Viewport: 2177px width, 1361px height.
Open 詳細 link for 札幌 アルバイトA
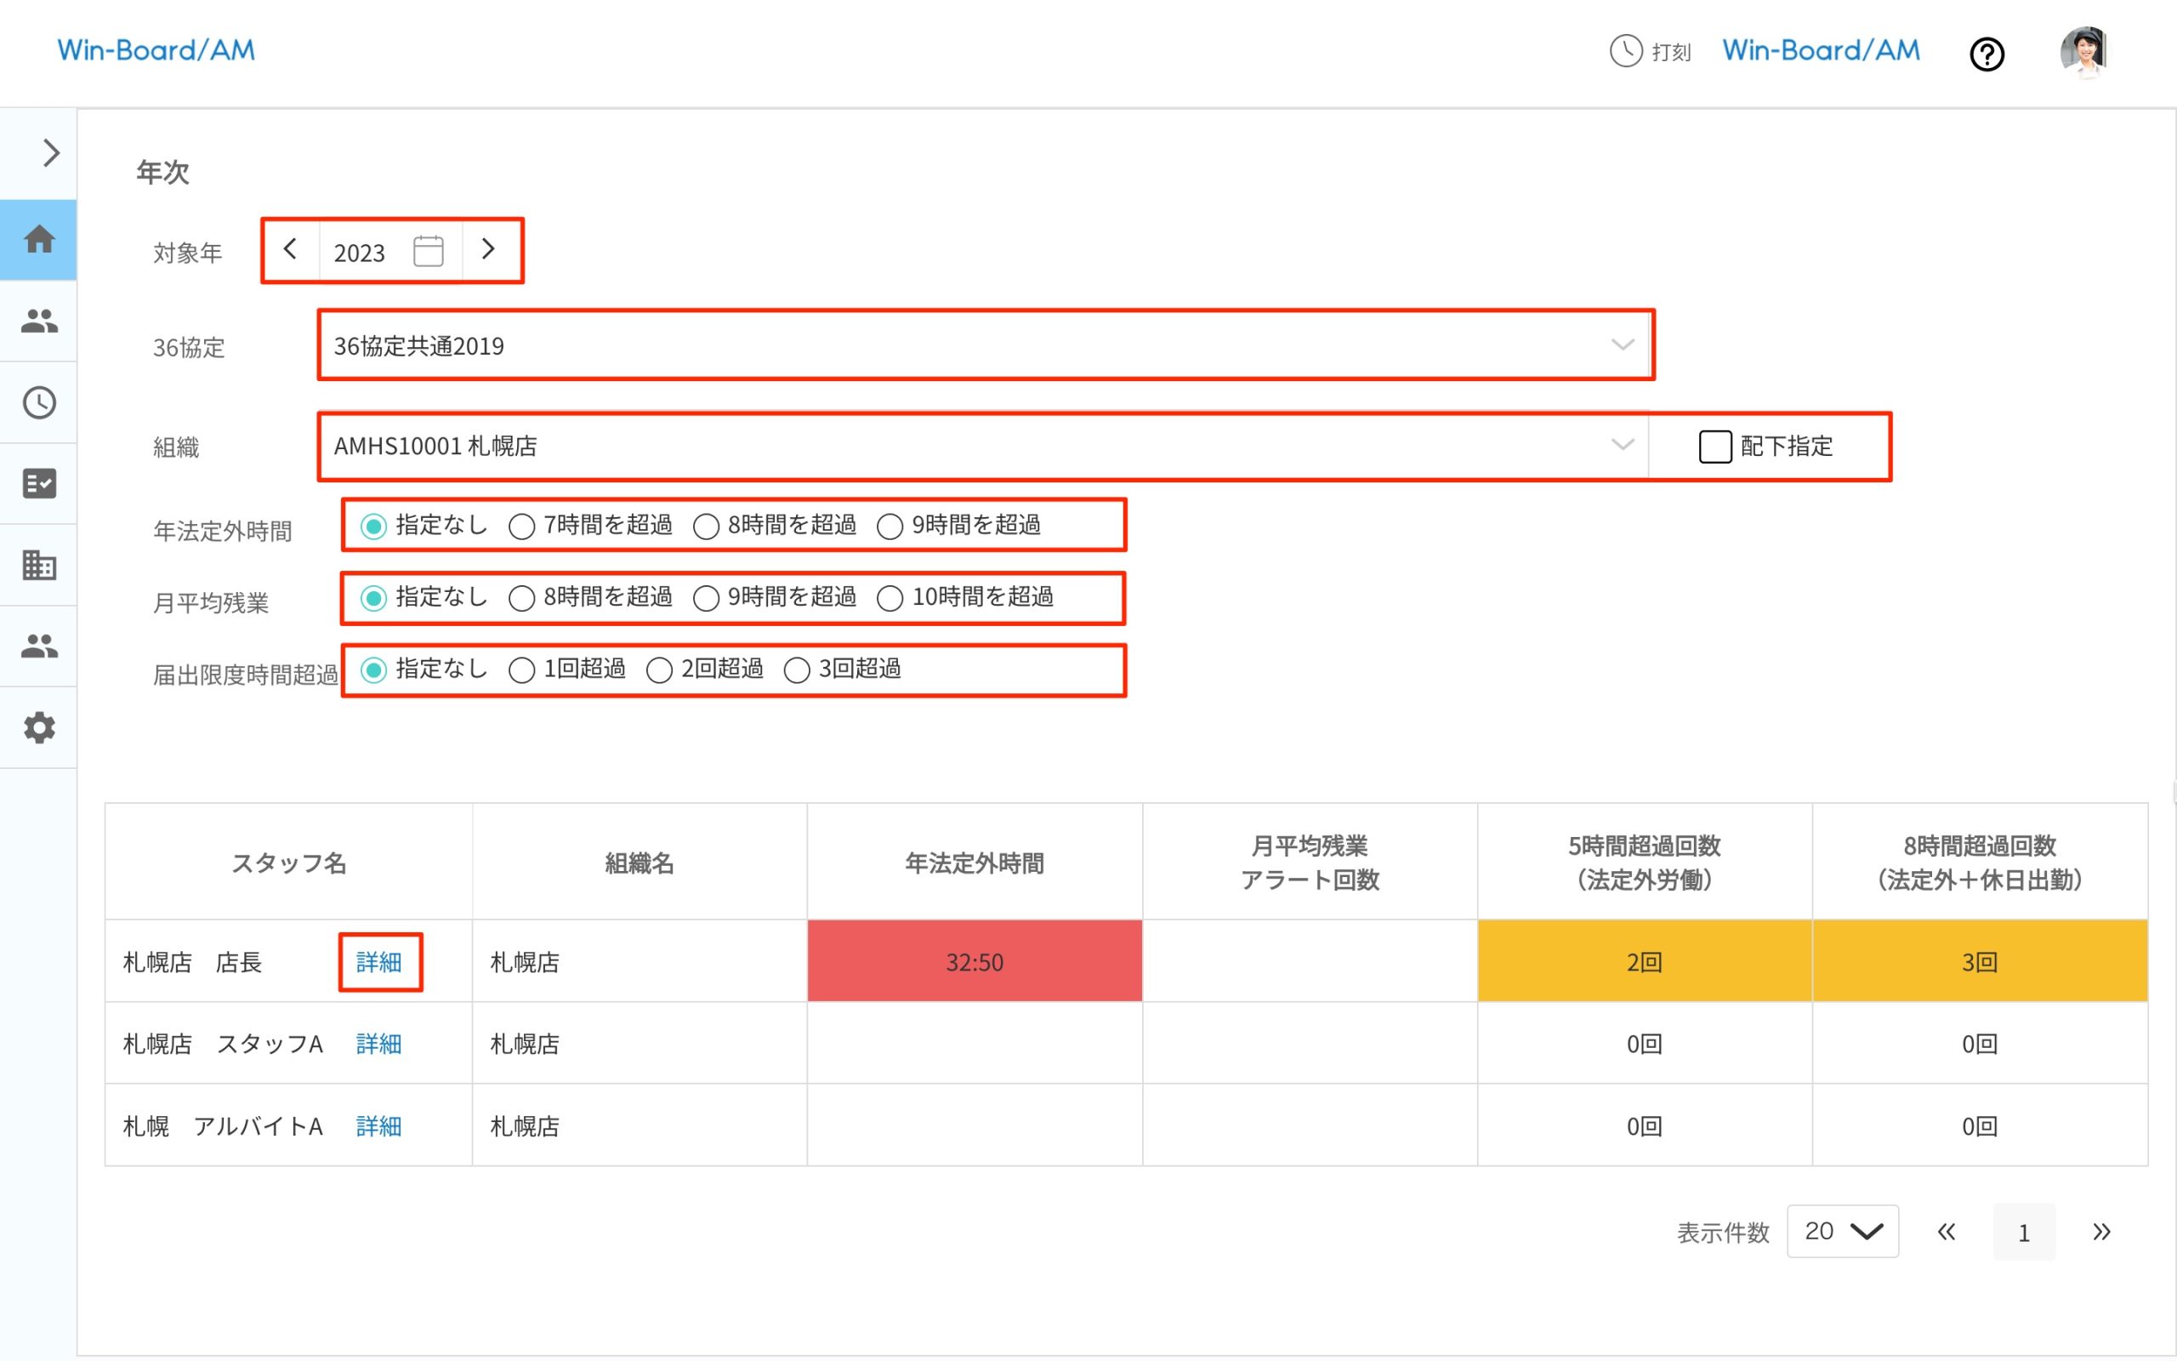coord(378,1126)
